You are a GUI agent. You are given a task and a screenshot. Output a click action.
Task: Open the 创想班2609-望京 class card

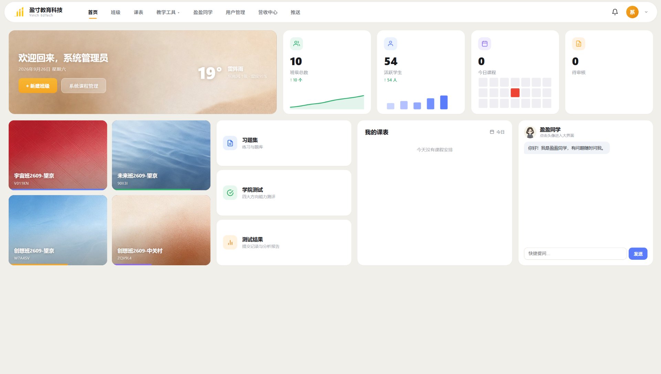(58, 230)
